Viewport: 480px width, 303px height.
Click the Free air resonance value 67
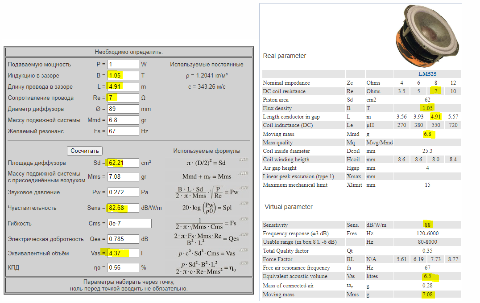point(427,267)
